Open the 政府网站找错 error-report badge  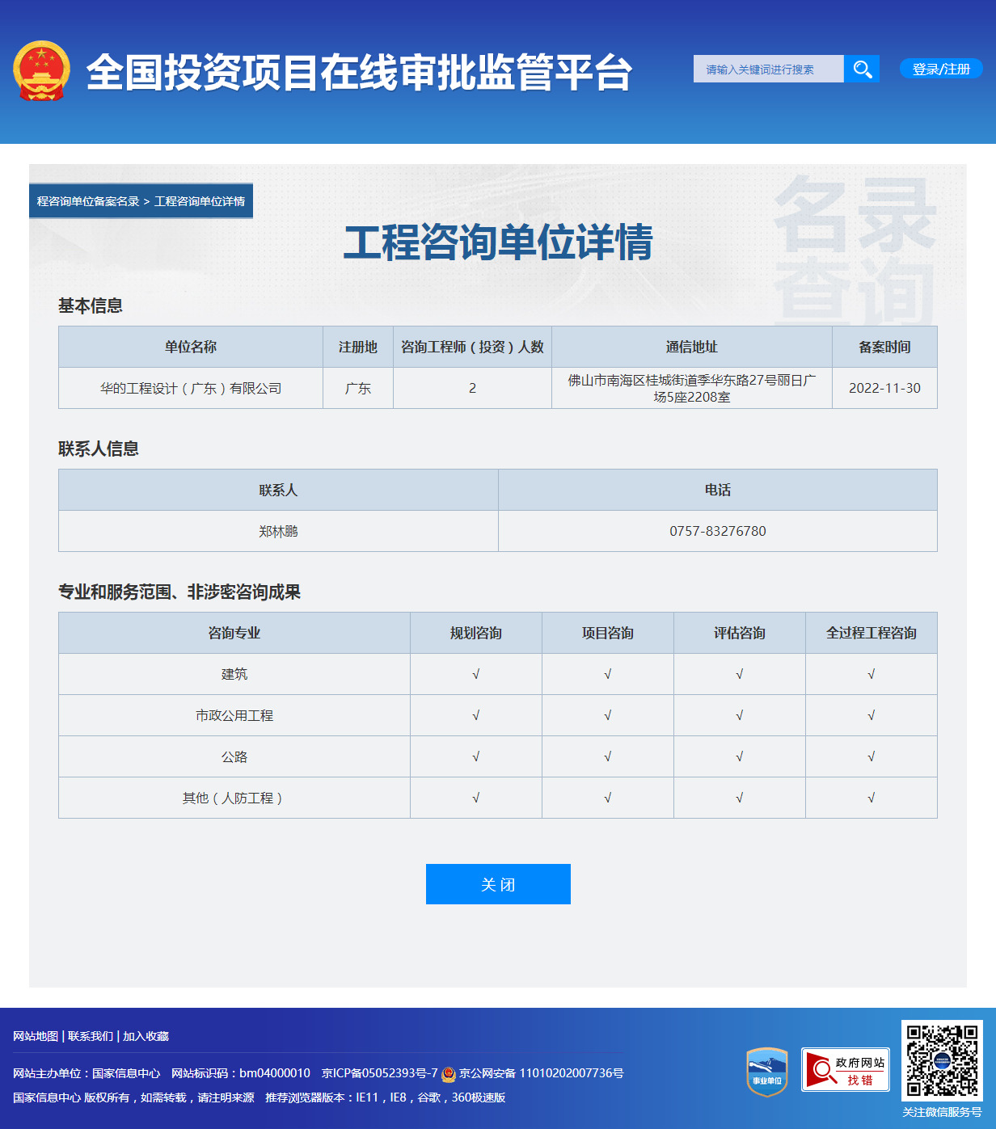coord(845,1070)
